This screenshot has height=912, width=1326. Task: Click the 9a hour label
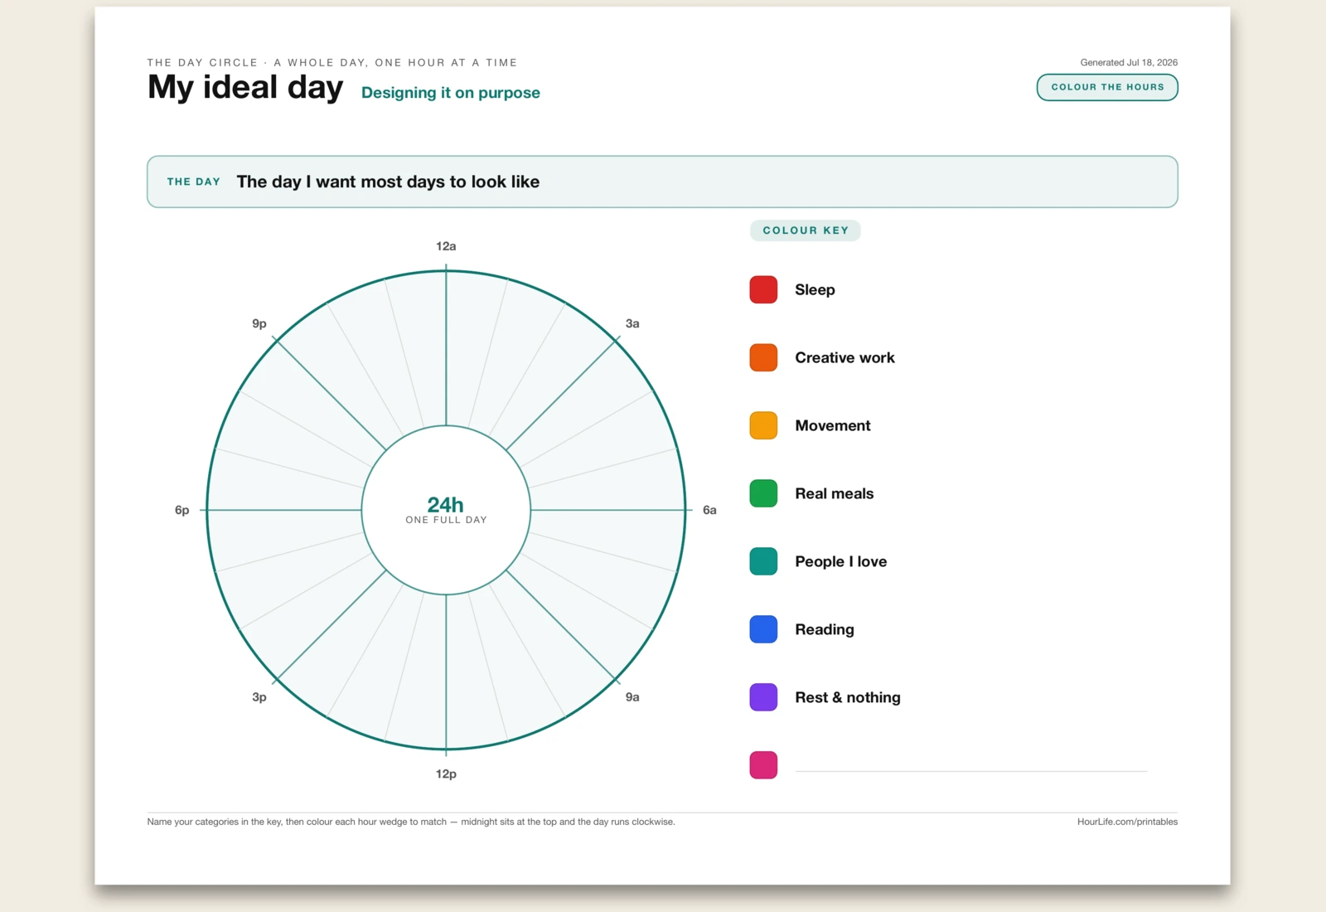[632, 697]
